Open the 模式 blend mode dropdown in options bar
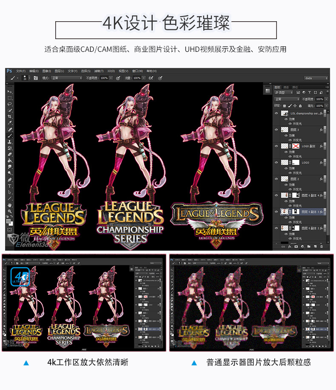 tap(66, 78)
